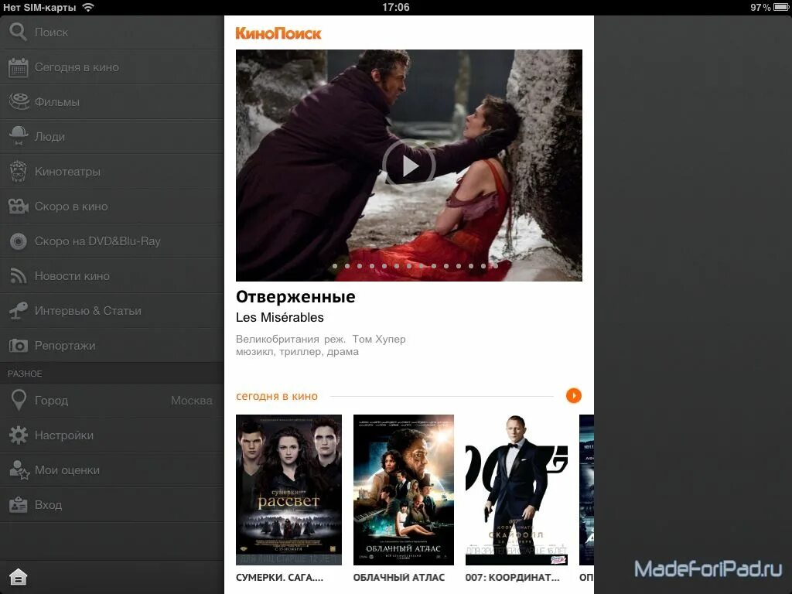Tap the 007: КООРДИНАТ... title text
The width and height of the screenshot is (792, 594).
512,577
